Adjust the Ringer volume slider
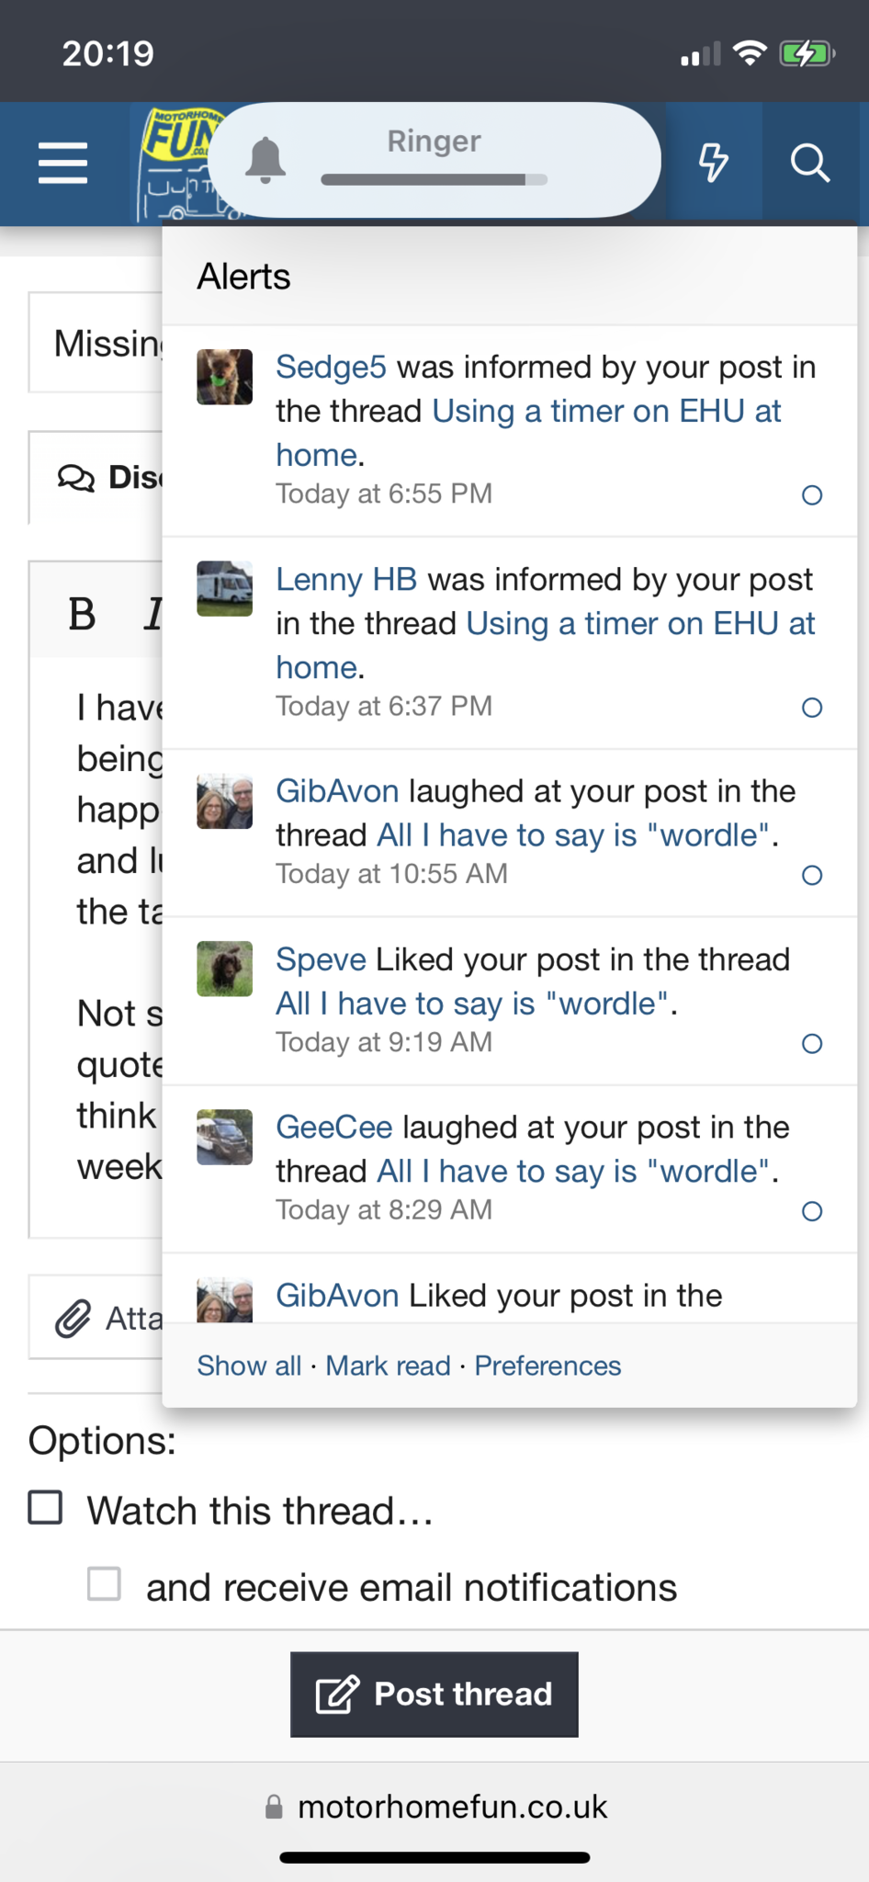Screen dimensions: 869x1882 (434, 180)
